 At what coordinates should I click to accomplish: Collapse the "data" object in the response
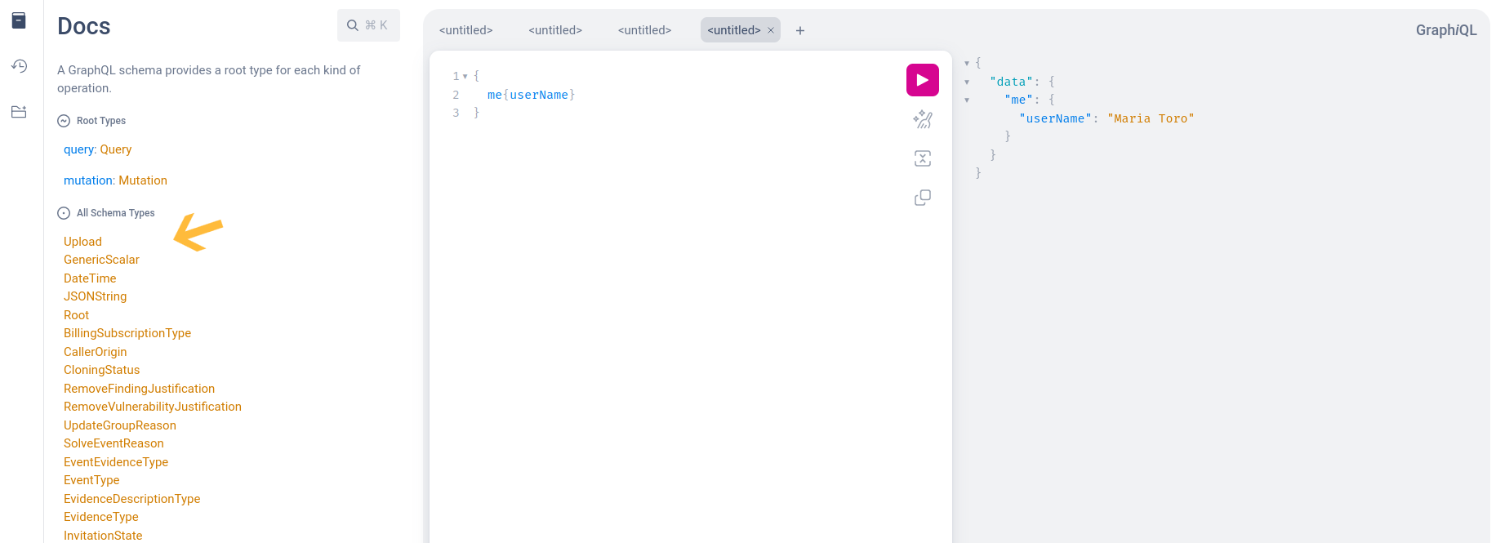[x=967, y=82]
